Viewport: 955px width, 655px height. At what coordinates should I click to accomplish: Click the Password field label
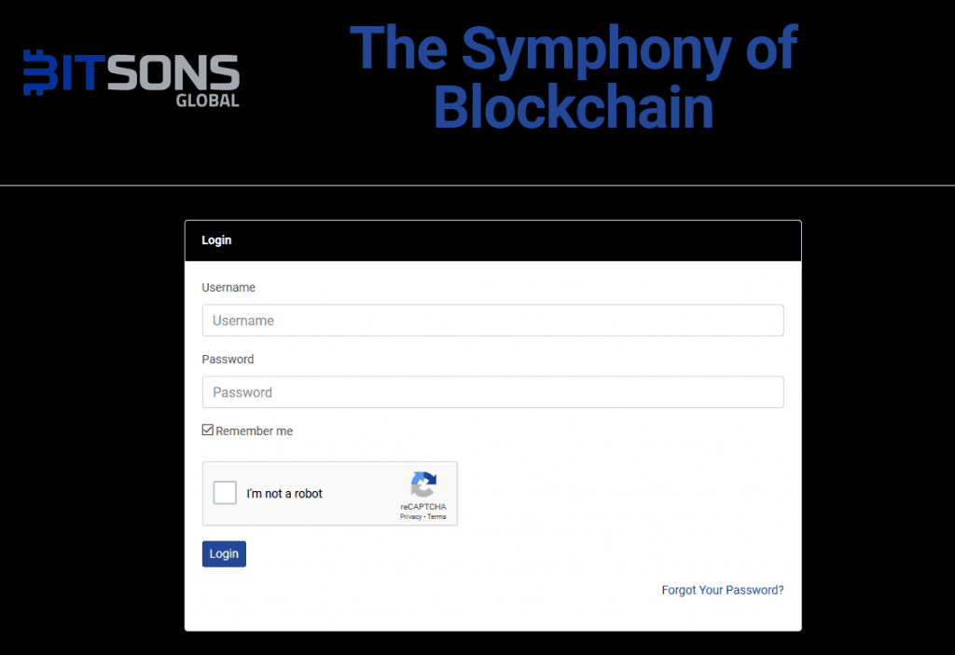tap(228, 359)
